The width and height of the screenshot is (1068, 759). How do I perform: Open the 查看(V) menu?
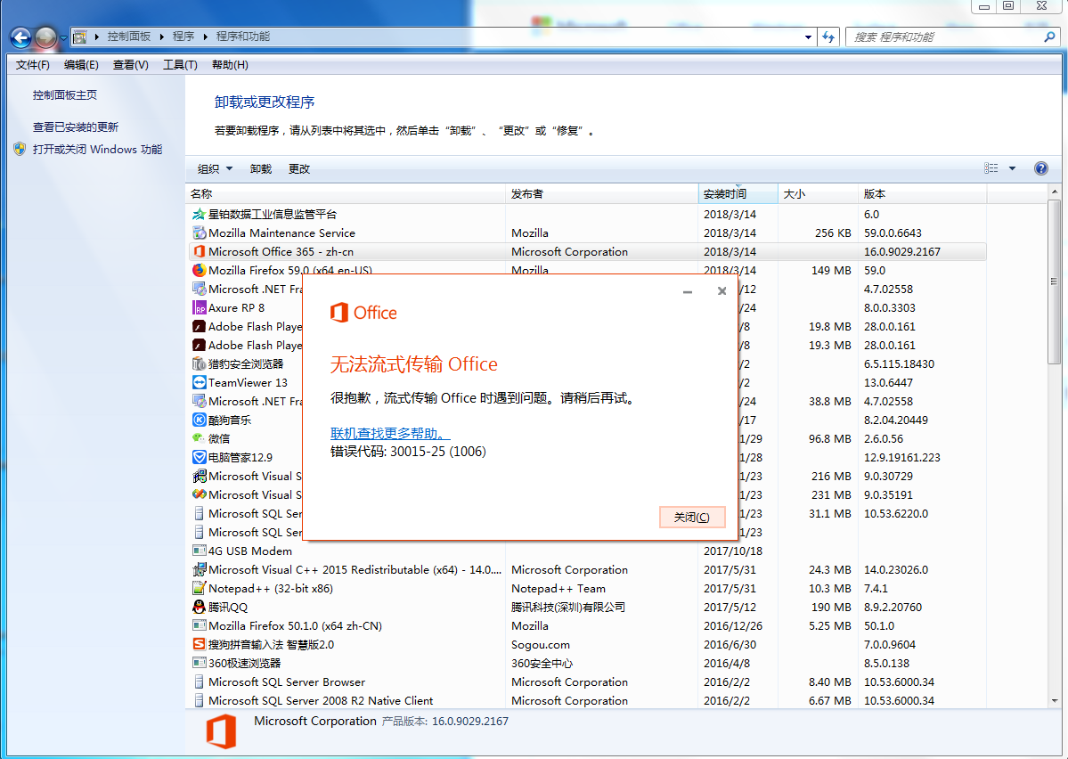pos(131,65)
